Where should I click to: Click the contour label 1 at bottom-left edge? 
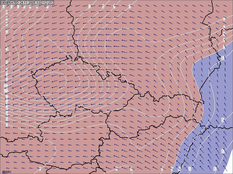tap(40, 169)
